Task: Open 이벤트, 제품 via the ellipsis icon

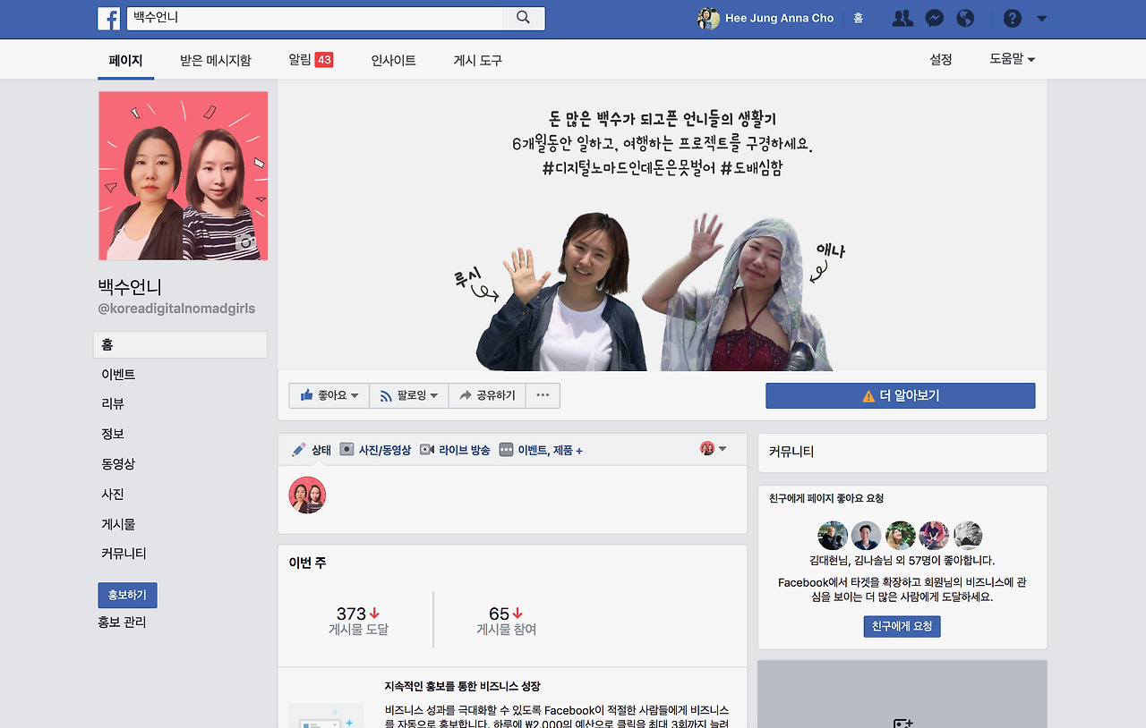Action: 508,450
